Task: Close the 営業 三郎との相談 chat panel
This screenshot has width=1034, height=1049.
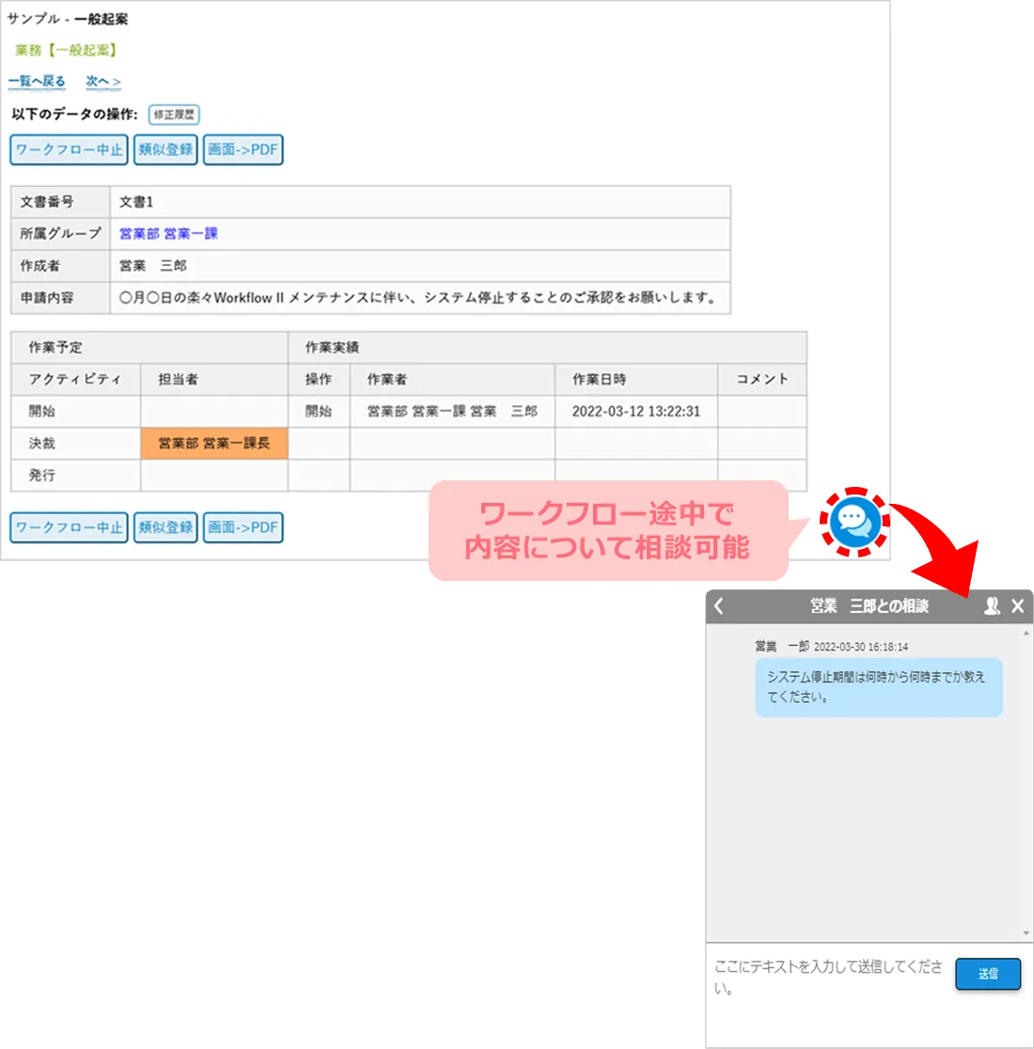Action: pos(1018,606)
